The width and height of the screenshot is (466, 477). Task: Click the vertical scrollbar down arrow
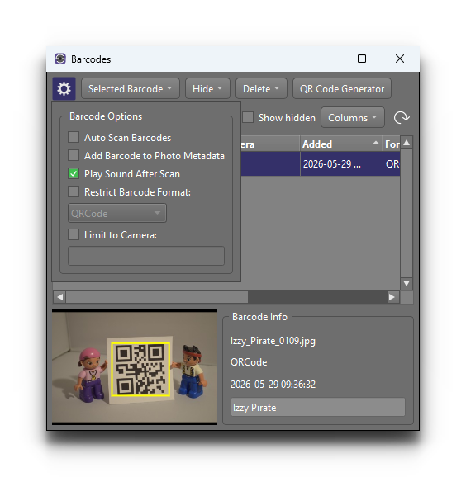(x=407, y=283)
